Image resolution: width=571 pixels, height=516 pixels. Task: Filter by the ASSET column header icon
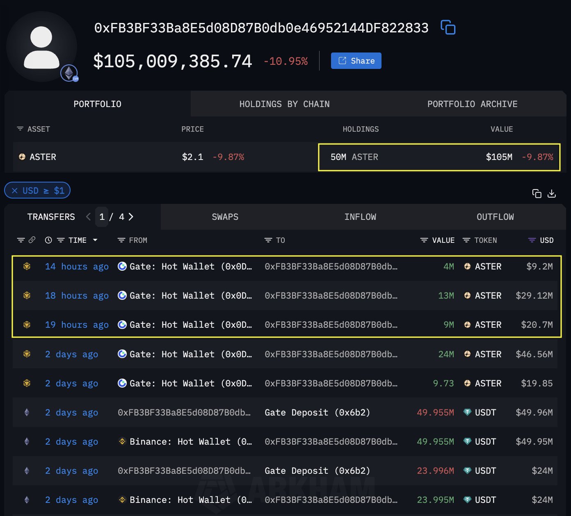coord(20,129)
